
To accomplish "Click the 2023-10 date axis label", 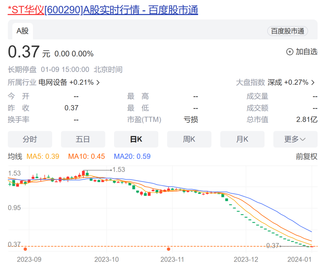I will (107, 259).
